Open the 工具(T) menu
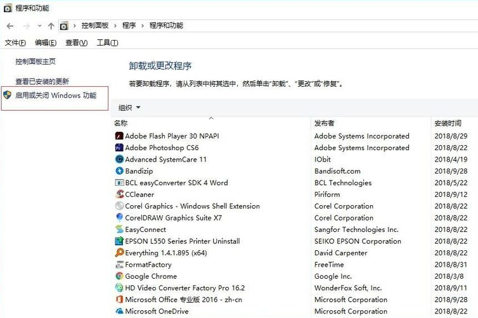The width and height of the screenshot is (478, 318). [107, 42]
